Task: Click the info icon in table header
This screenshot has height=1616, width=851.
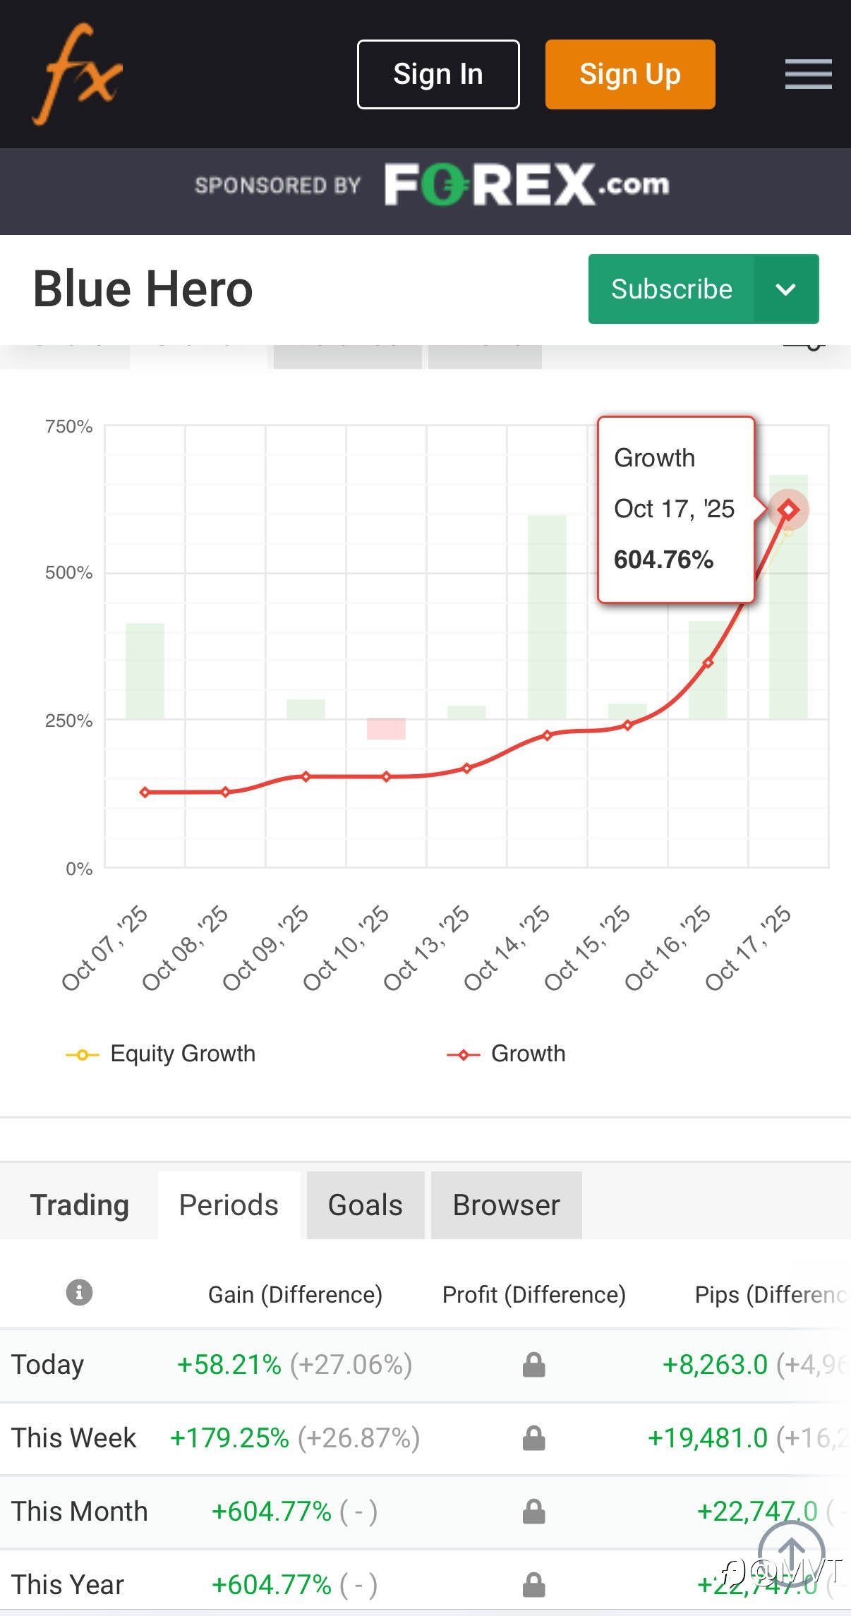Action: click(x=79, y=1292)
